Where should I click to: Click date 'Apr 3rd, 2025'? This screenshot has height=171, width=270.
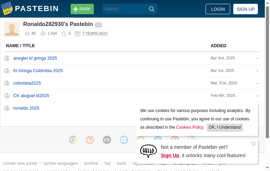(x=223, y=58)
